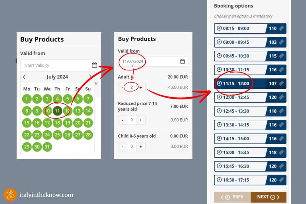Select July 11 in the calendar
The height and width of the screenshot is (204, 306).
click(x=57, y=111)
